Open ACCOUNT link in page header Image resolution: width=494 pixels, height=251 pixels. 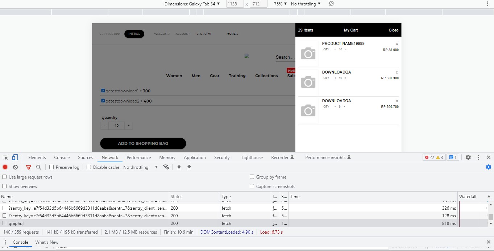coord(183,34)
